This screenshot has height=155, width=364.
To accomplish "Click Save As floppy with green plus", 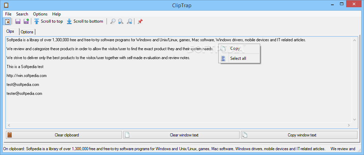I will [x=26, y=21].
